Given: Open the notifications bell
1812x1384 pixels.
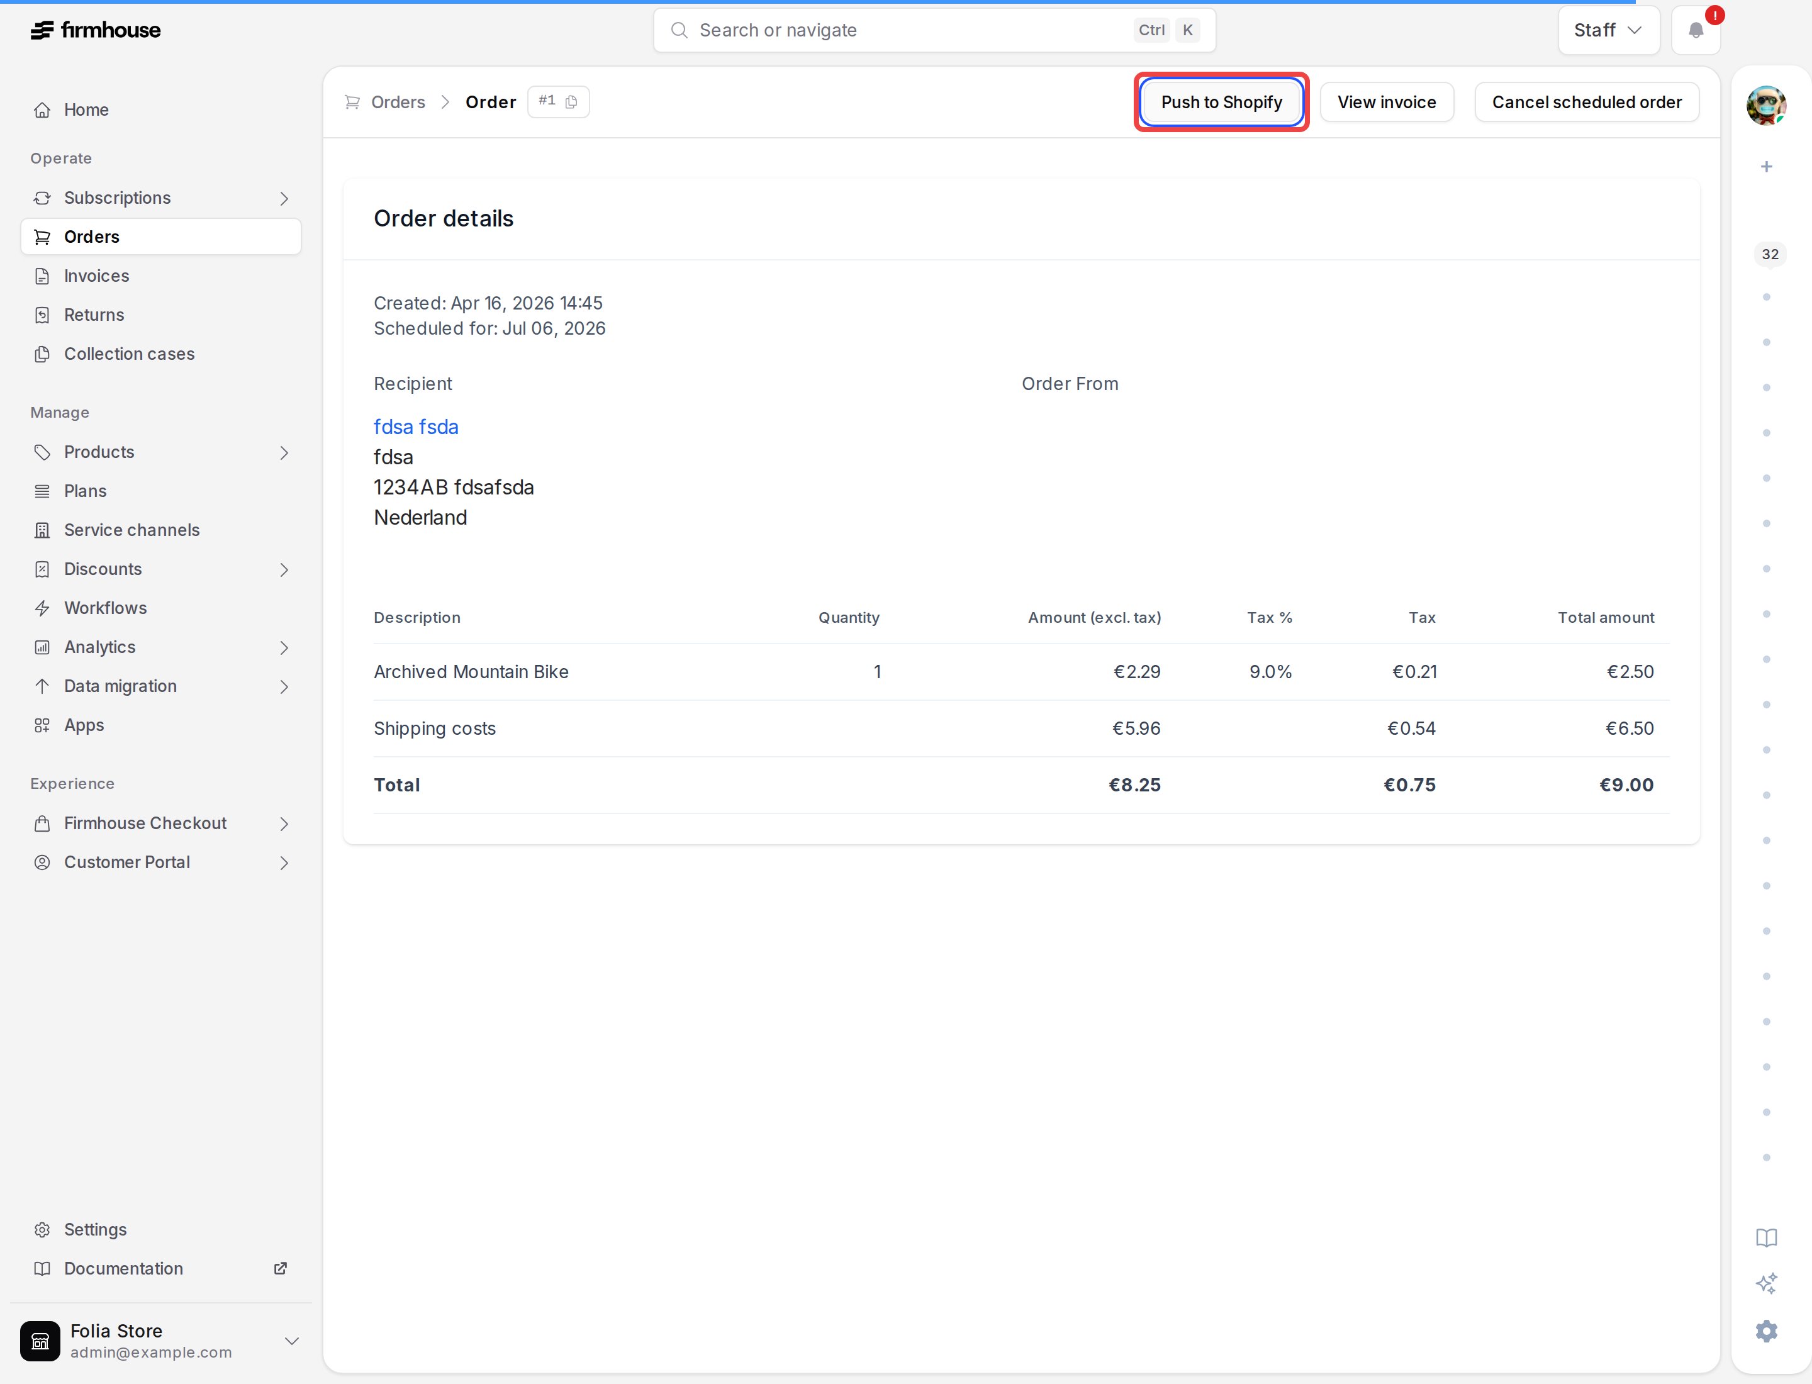Looking at the screenshot, I should [1695, 30].
